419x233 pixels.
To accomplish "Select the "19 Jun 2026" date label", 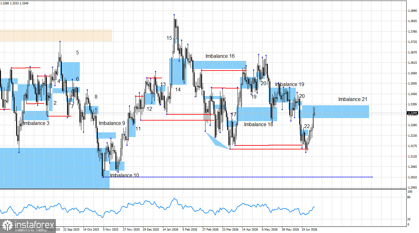I will point(310,230).
